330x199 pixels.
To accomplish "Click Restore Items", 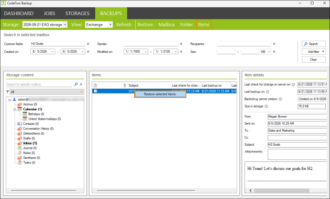I will click(x=204, y=25).
